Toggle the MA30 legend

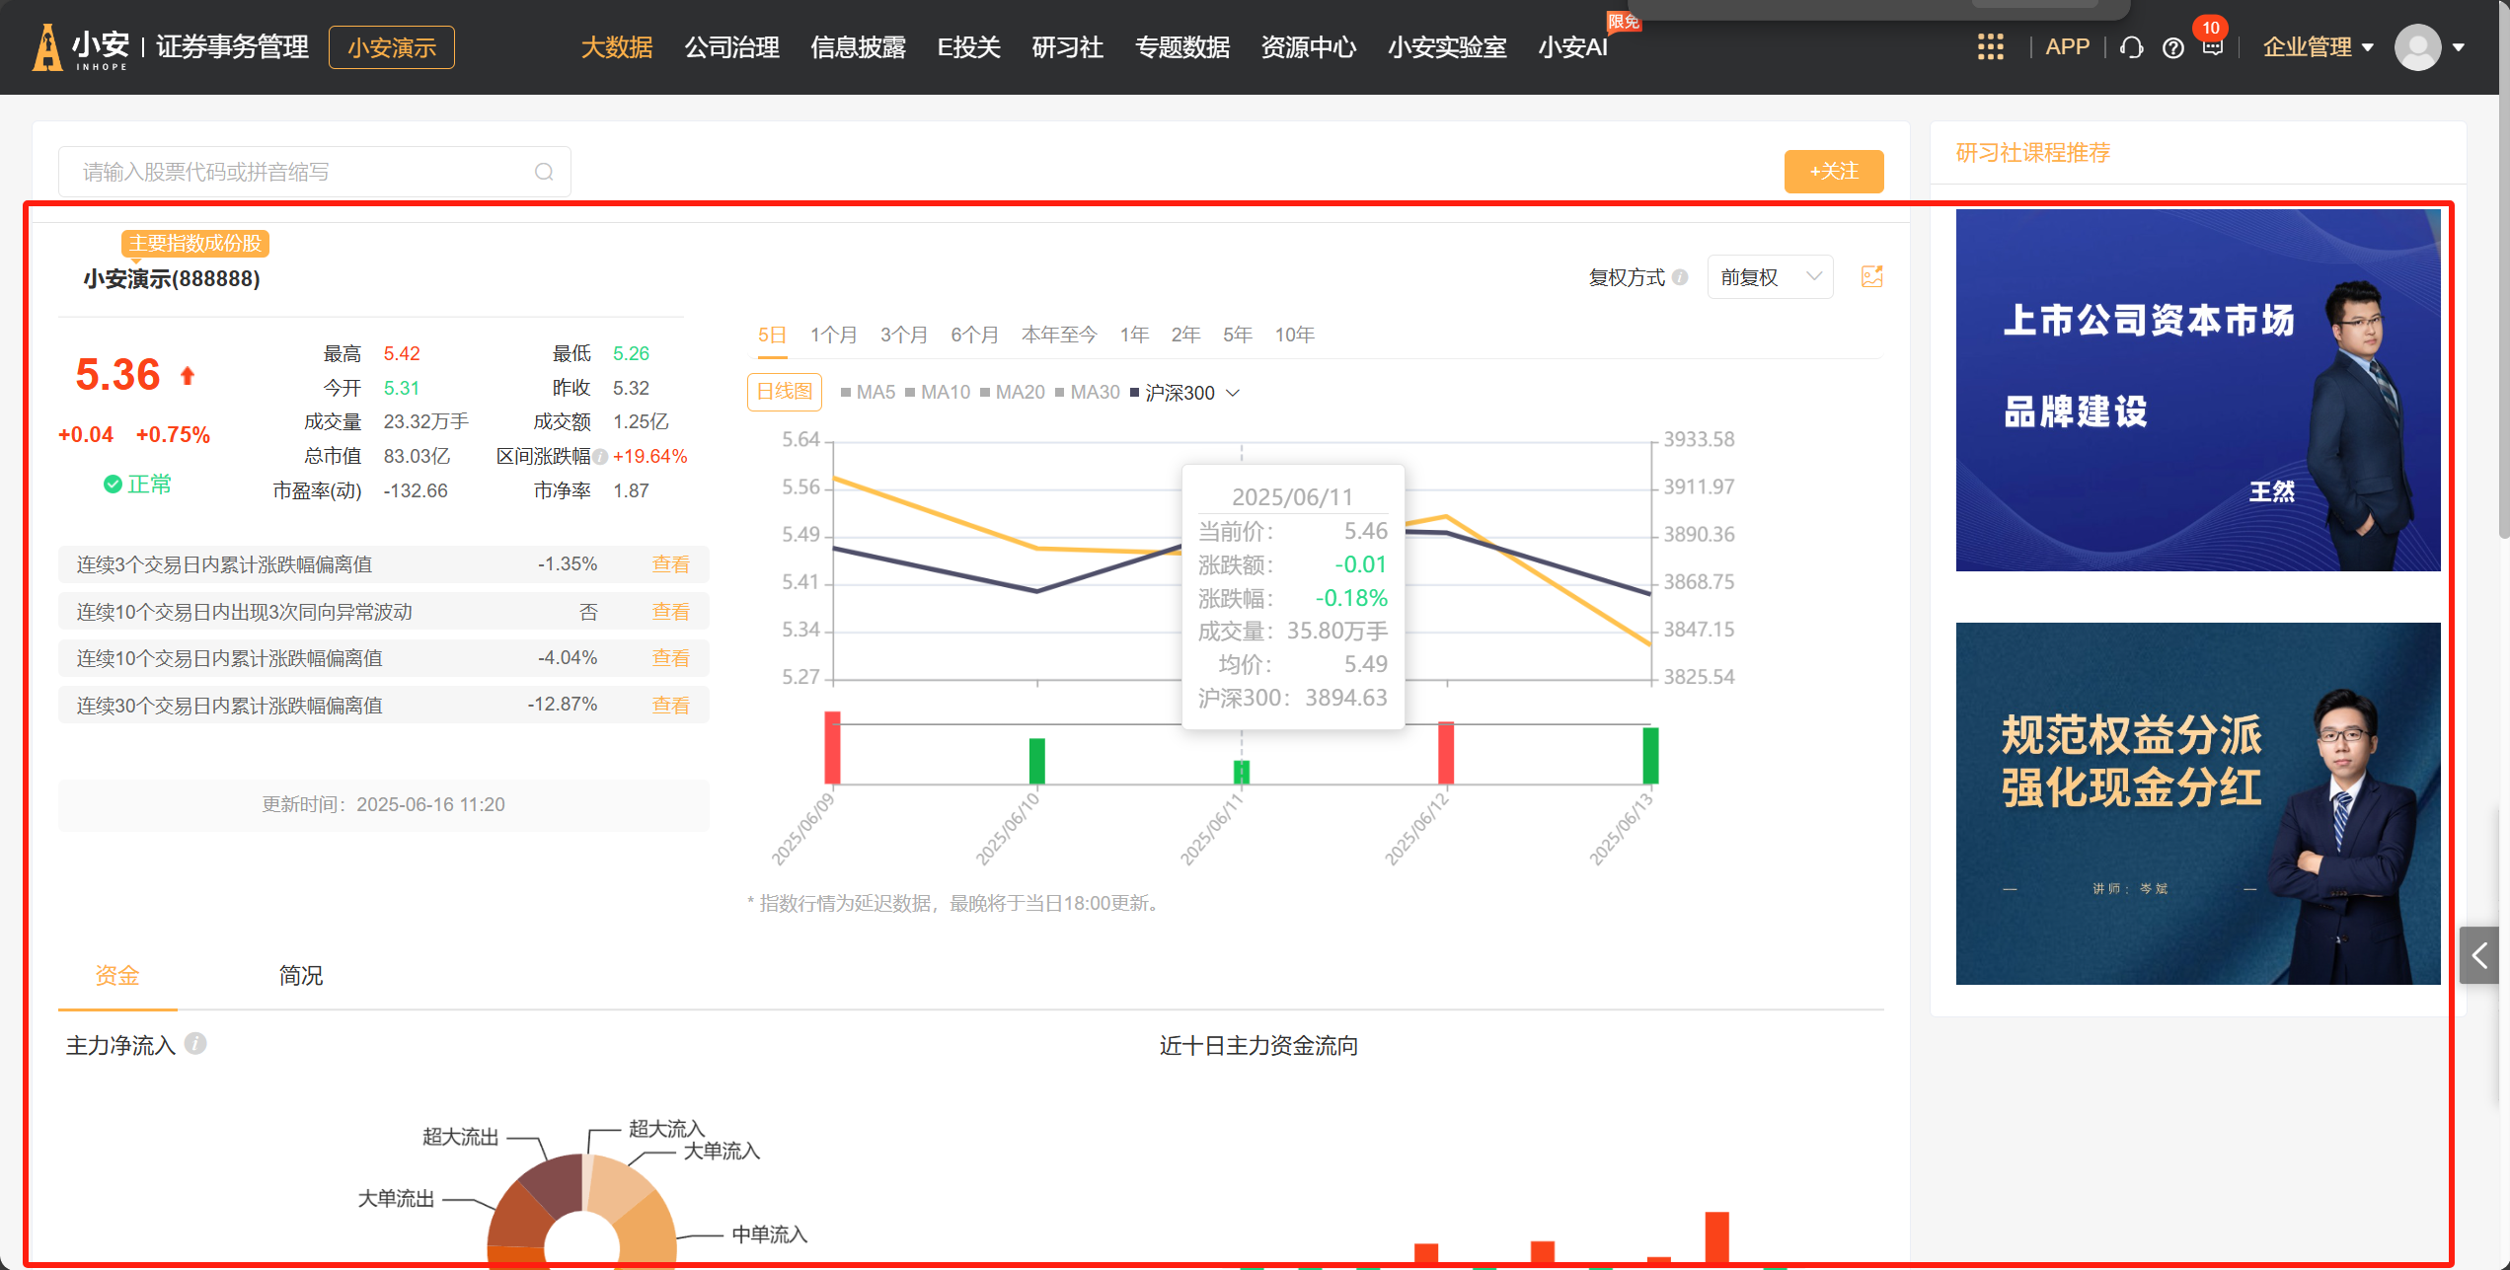click(1088, 393)
